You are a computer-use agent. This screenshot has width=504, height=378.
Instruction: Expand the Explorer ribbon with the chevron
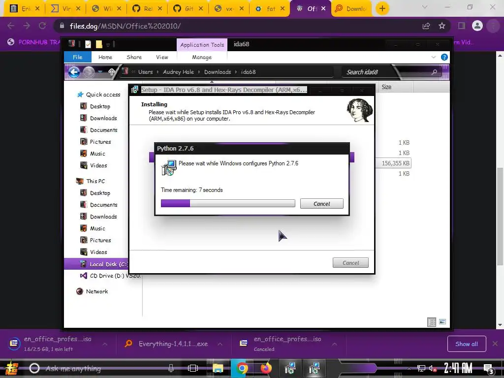pyautogui.click(x=433, y=57)
